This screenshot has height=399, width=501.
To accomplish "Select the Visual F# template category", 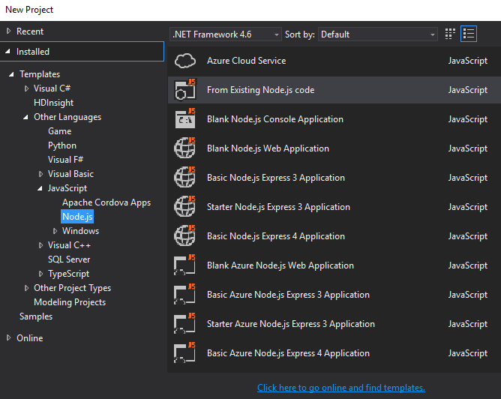I will pyautogui.click(x=65, y=160).
